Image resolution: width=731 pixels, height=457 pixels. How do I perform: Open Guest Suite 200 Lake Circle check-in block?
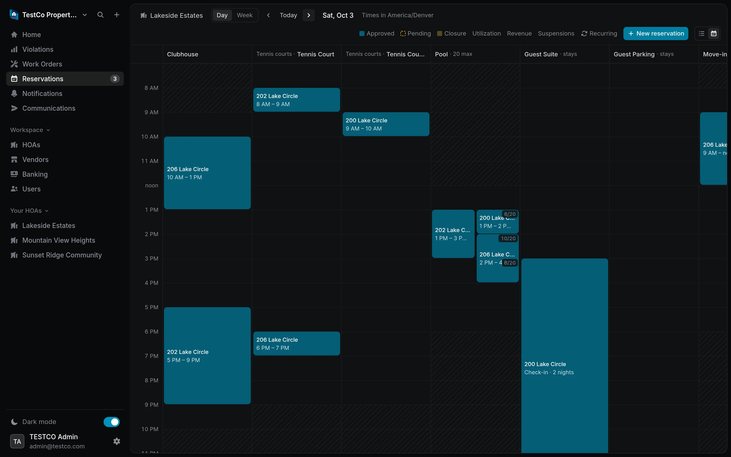coord(564,356)
